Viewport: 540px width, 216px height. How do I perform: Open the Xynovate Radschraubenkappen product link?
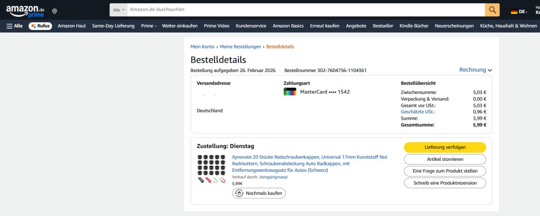[310, 163]
